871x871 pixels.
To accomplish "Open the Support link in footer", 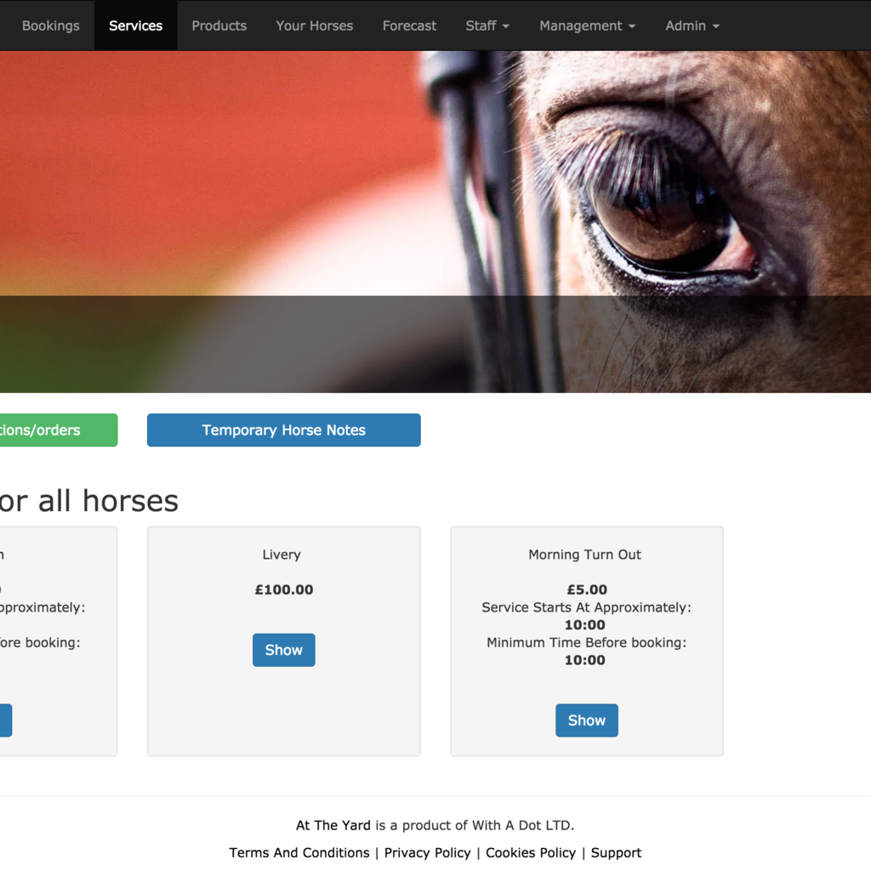I will (616, 852).
